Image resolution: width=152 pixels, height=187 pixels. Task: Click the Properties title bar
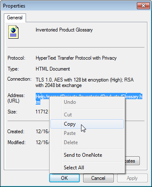(68, 6)
